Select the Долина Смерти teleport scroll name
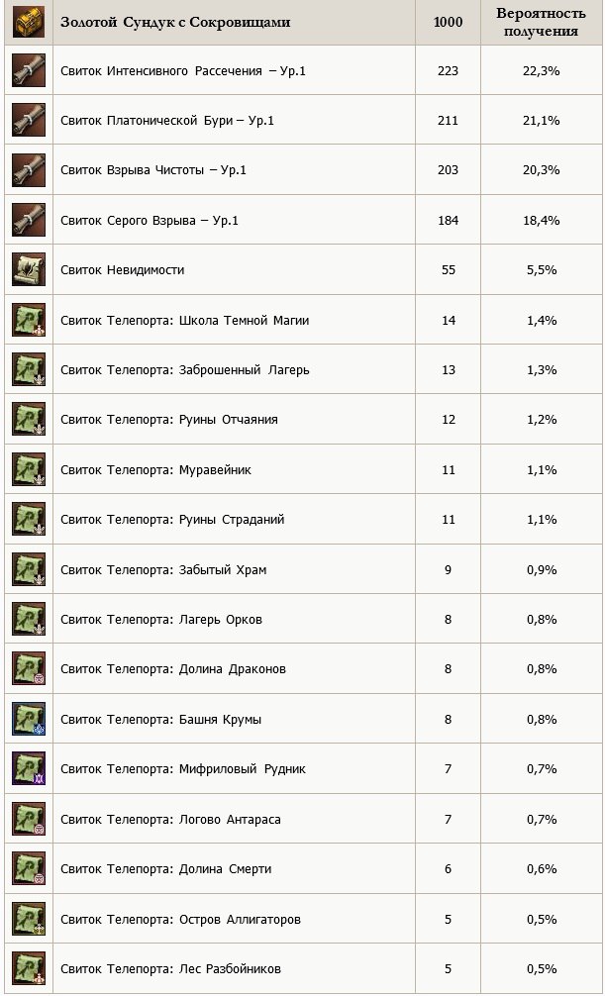Image resolution: width=605 pixels, height=996 pixels. tap(166, 869)
